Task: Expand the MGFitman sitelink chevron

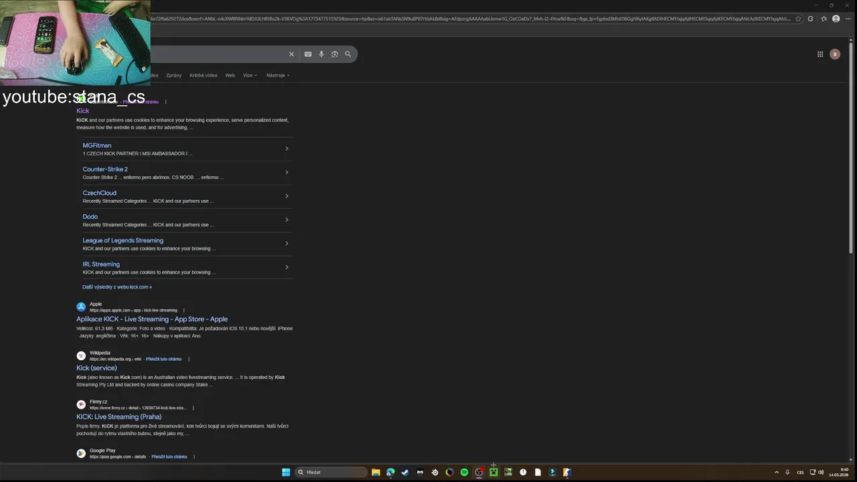Action: point(287,149)
